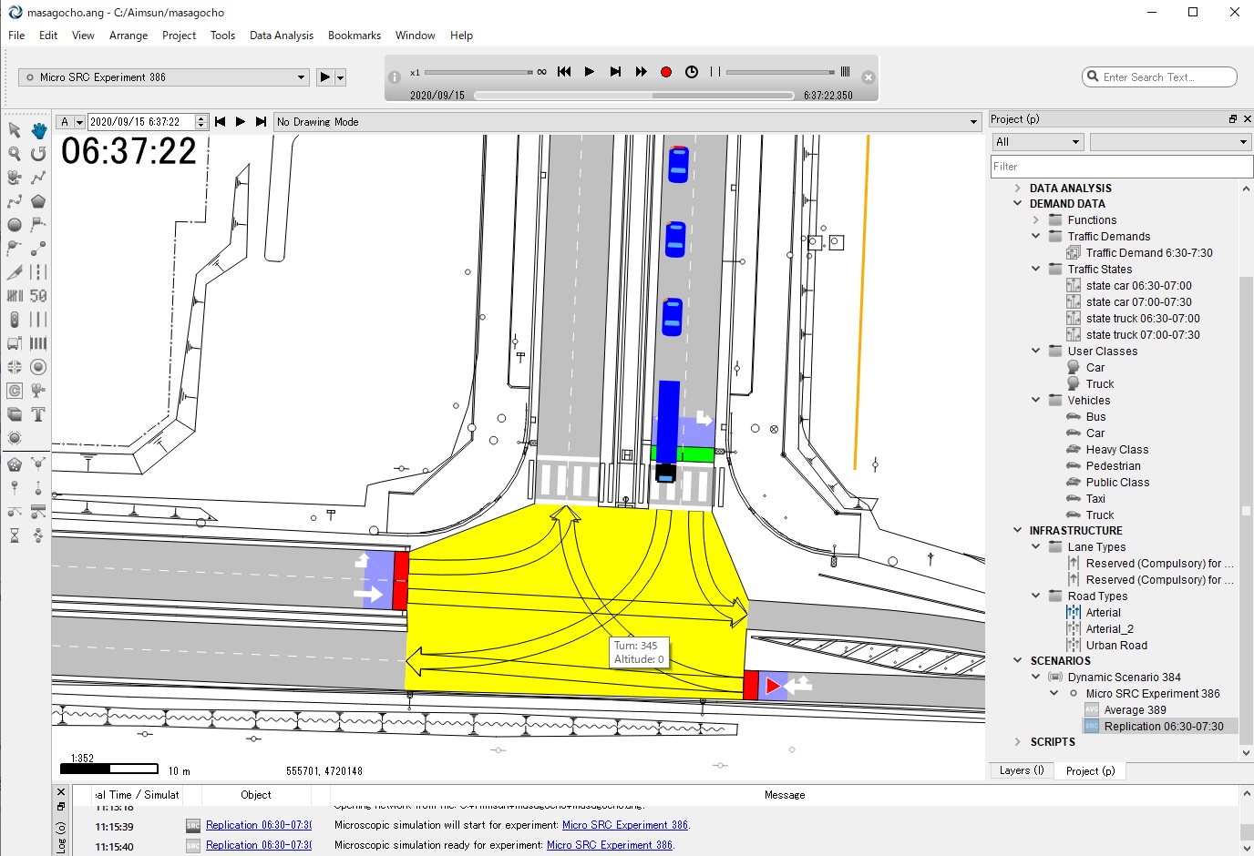Expand the SCRIPTS tree section
Screen dimensions: 1254x856
(1018, 742)
